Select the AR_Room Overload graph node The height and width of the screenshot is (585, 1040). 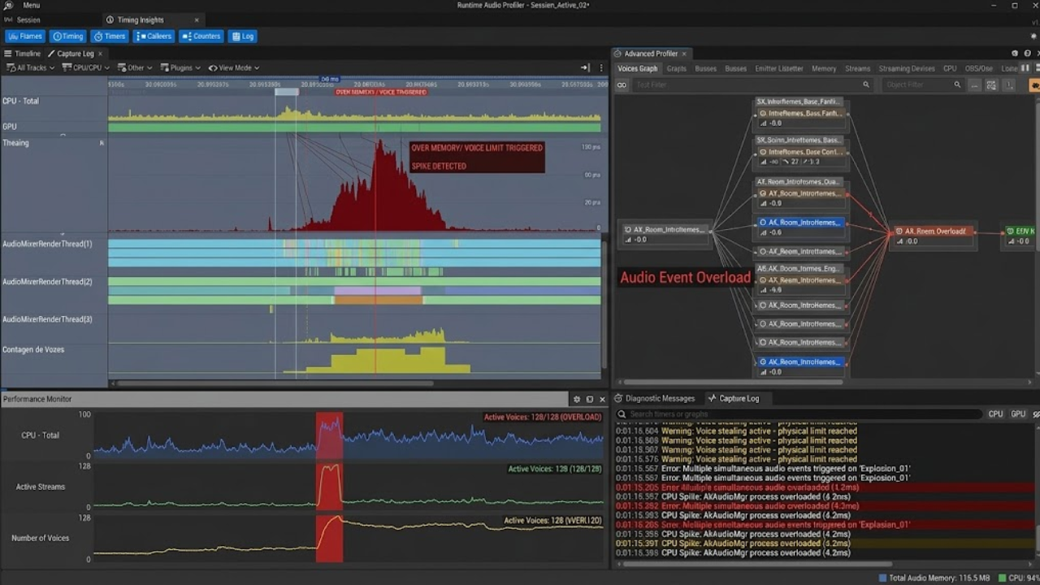point(932,236)
